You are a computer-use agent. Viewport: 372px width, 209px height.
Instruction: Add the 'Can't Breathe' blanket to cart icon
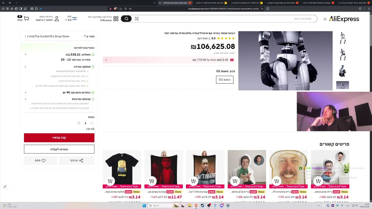193,181
